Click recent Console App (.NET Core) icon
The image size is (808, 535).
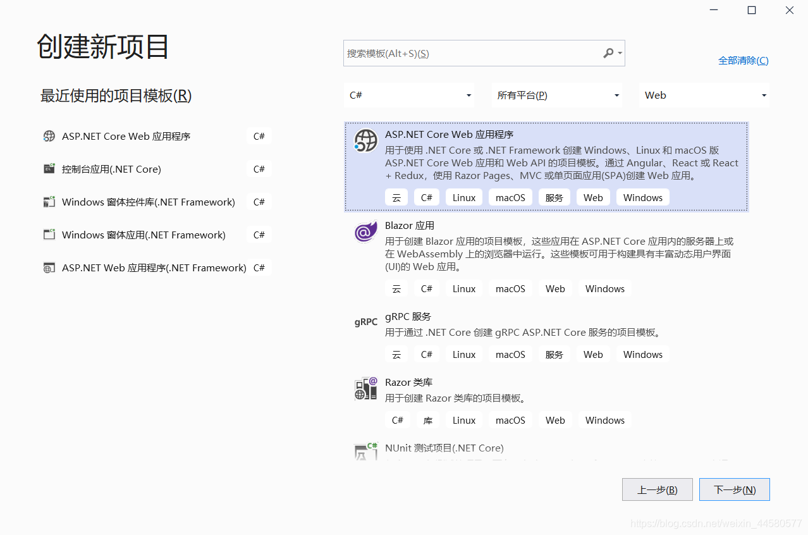(x=49, y=169)
